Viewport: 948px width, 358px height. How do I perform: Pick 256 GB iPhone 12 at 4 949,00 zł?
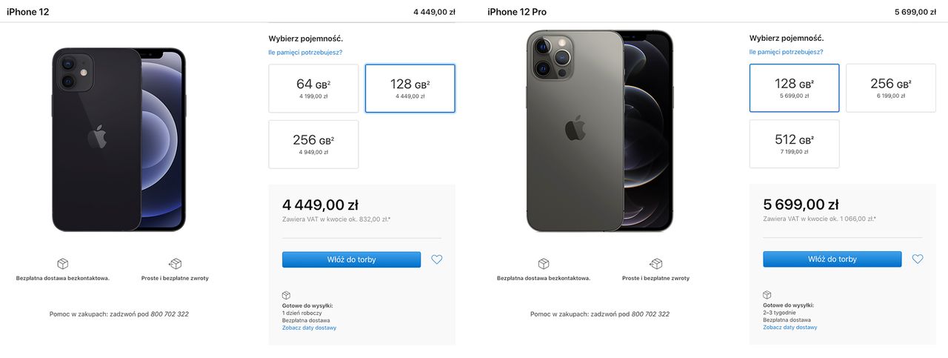313,145
